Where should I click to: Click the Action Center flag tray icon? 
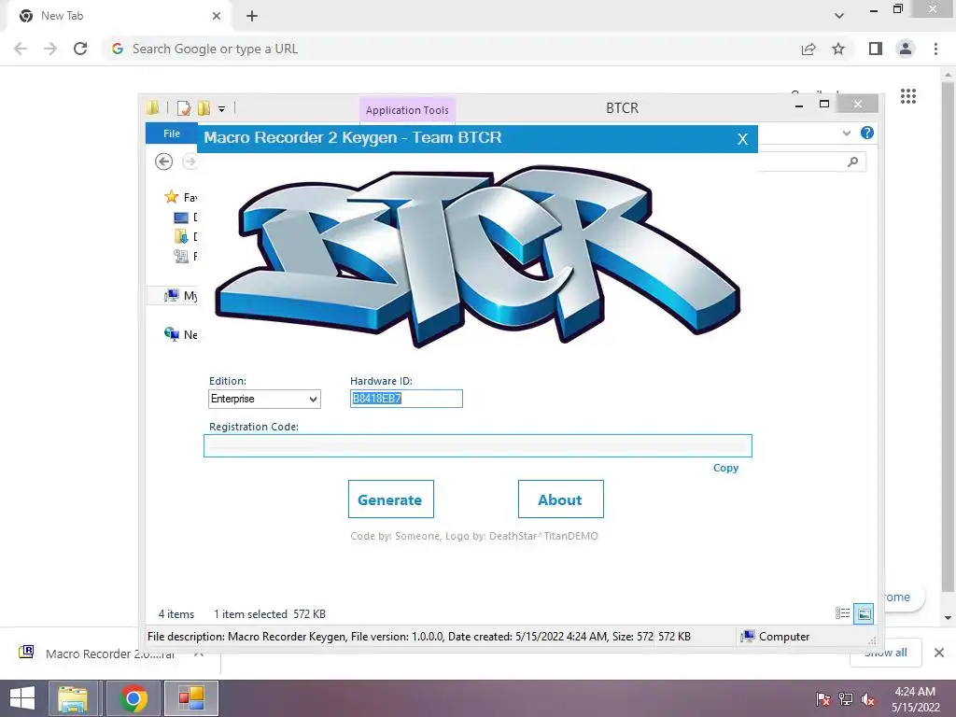(x=823, y=699)
